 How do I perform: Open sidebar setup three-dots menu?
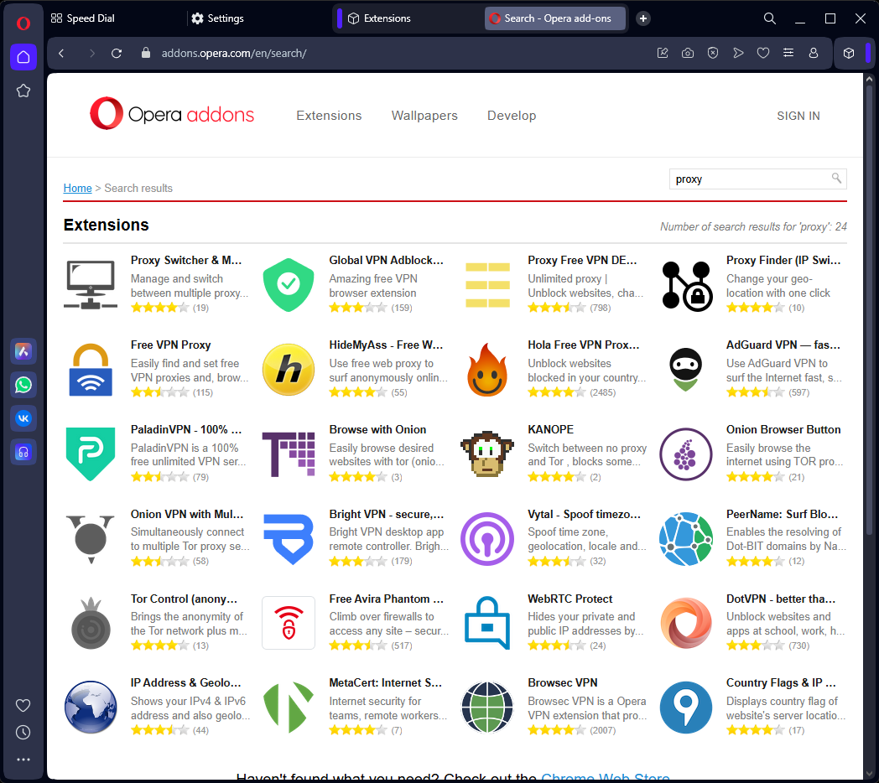(x=23, y=760)
